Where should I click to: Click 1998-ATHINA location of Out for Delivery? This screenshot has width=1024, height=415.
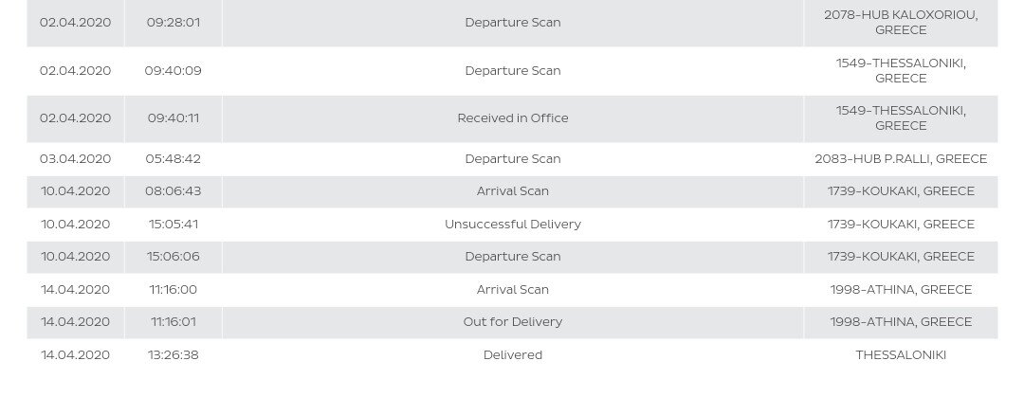(x=902, y=322)
